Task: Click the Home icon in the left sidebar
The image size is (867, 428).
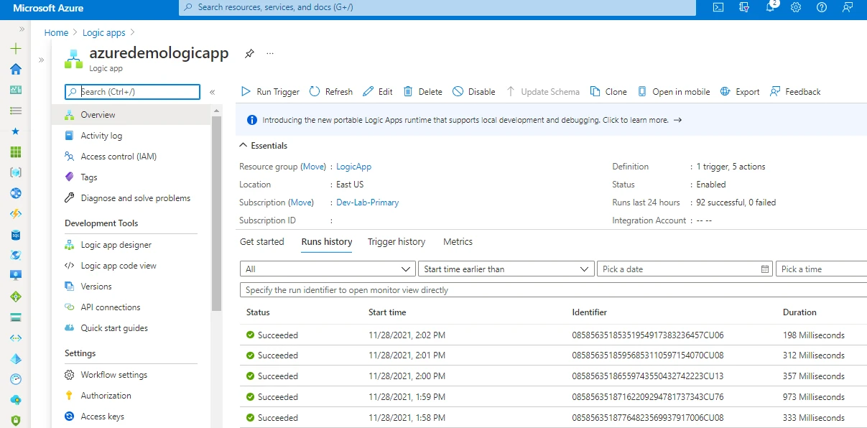Action: 14,69
